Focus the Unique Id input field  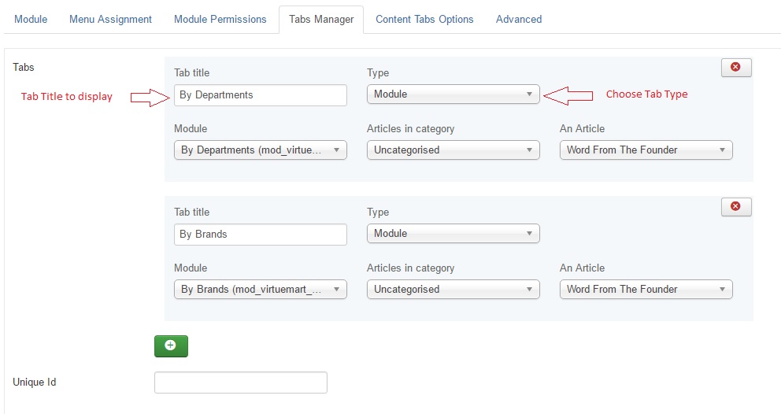241,383
